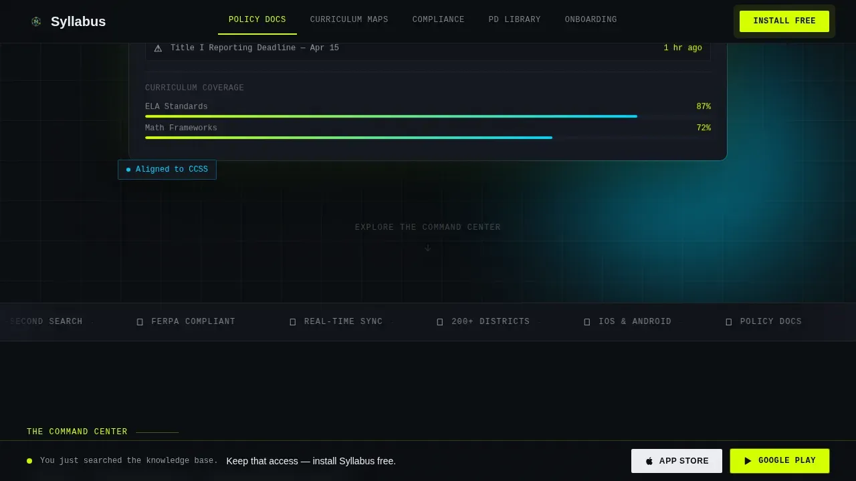The width and height of the screenshot is (856, 481).
Task: Click the Aligned to CCSS badge
Action: tap(167, 170)
